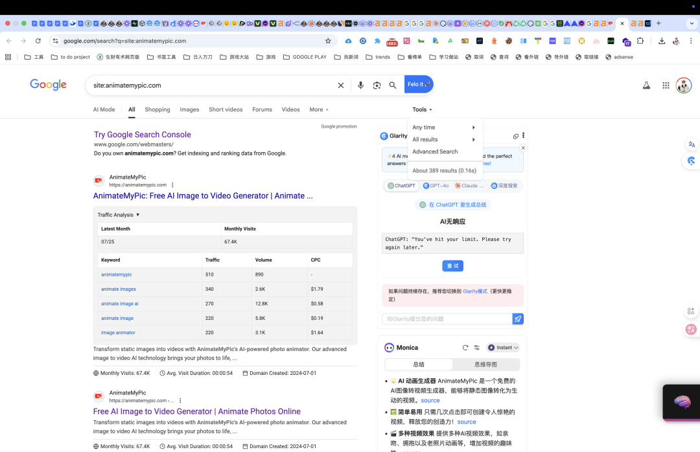This screenshot has height=452, width=700.
Task: Open Chrome downloads
Action: coord(662,41)
